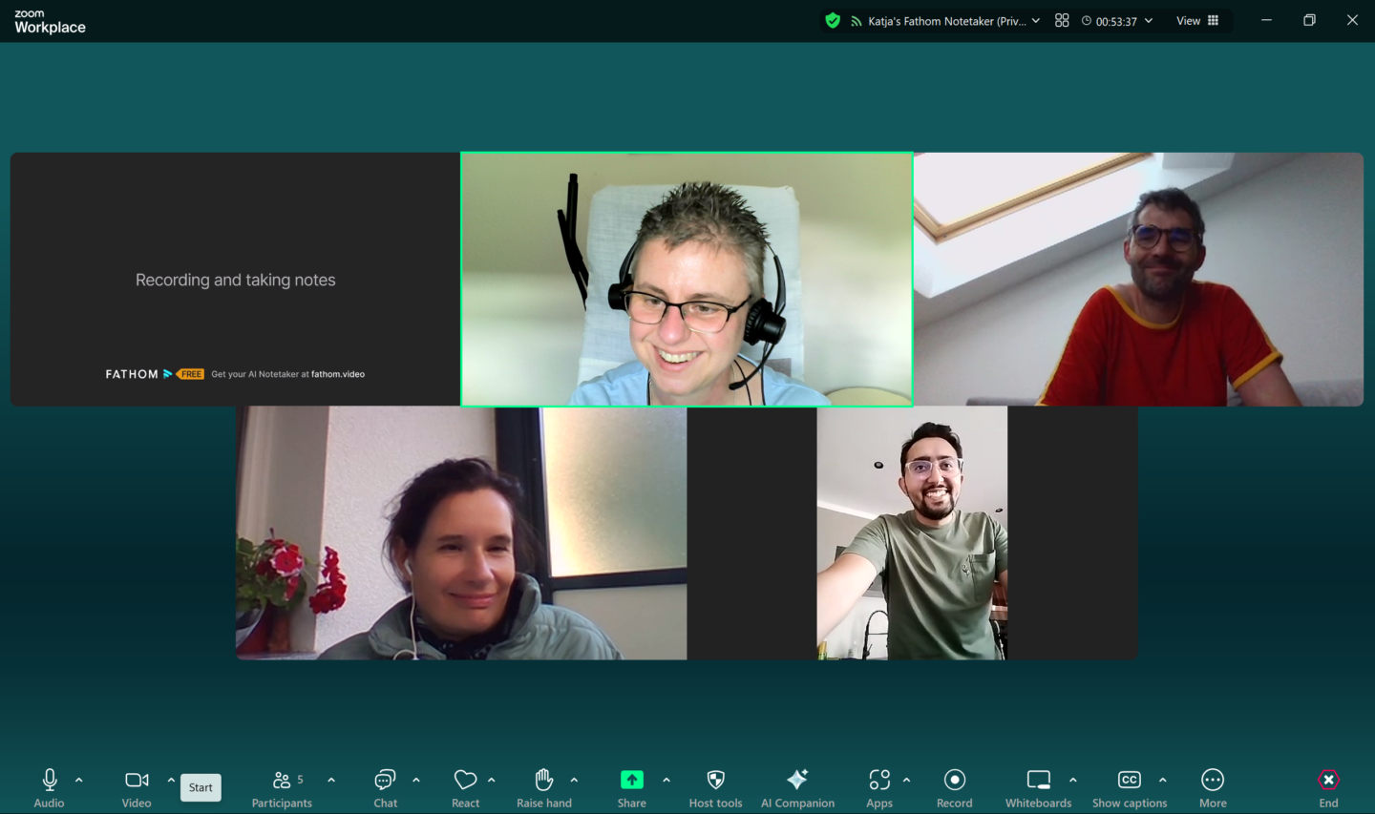Viewport: 1375px width, 814px height.
Task: Minimize the Zoom window
Action: click(x=1266, y=20)
